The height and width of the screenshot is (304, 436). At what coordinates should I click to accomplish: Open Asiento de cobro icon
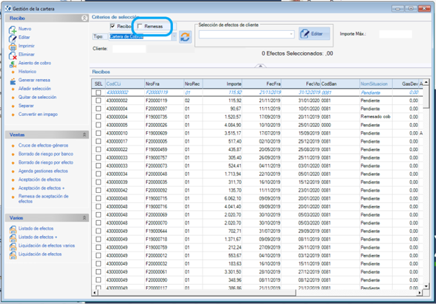[12, 64]
